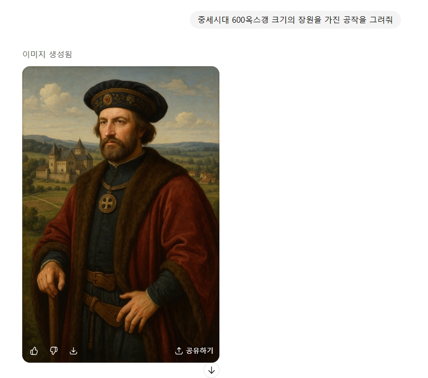Click the hand resting on the cane
Viewport: 428px width, 378px height.
(50, 279)
